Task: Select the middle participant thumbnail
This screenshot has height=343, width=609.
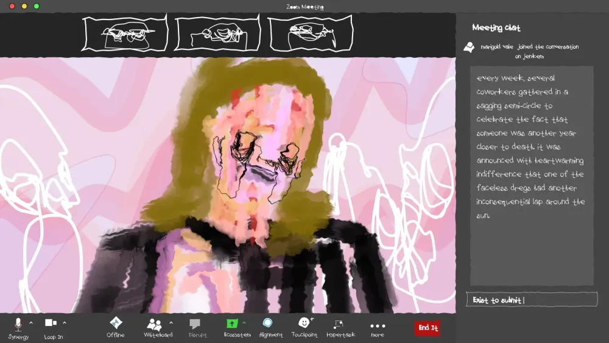Action: click(217, 33)
